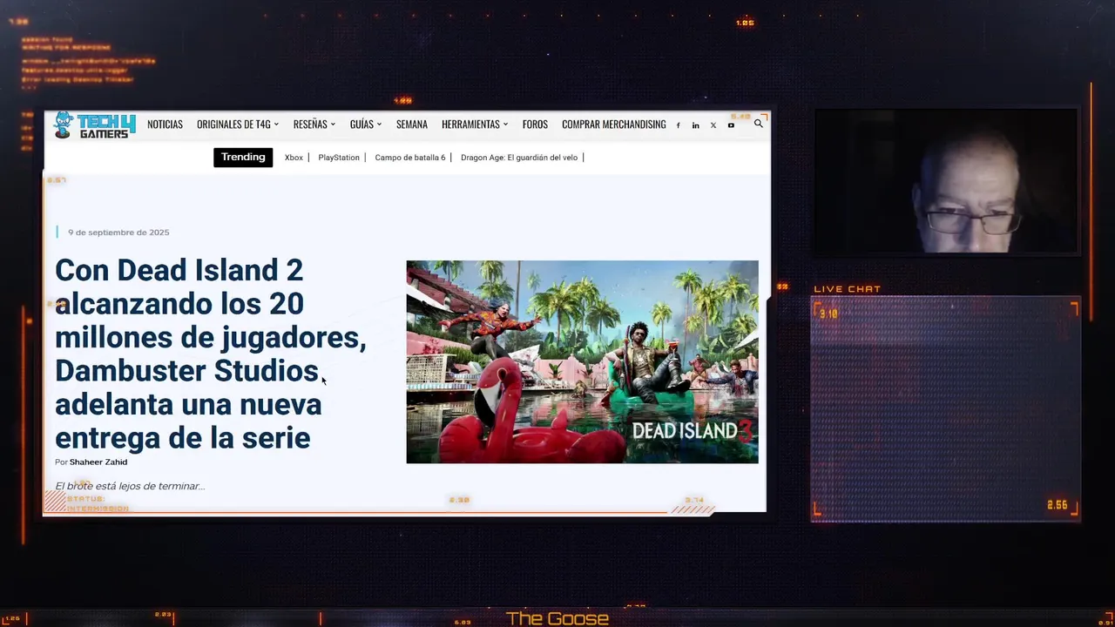Click the Trending label button

(243, 158)
